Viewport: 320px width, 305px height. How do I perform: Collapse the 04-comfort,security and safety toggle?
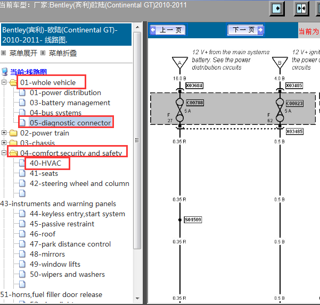4,152
